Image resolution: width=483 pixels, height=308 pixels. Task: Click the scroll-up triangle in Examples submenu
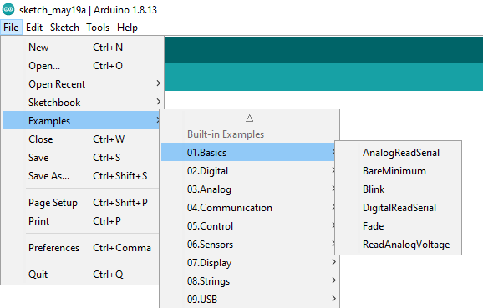click(250, 119)
